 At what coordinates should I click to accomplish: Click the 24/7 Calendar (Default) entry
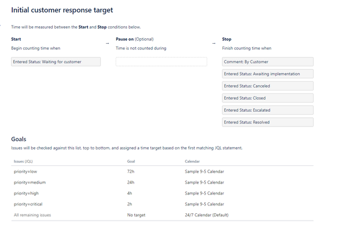pyautogui.click(x=207, y=215)
